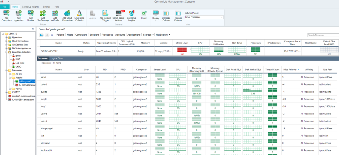Select the glinux data collector
Viewport: 339px width, 155px height.
[18, 55]
